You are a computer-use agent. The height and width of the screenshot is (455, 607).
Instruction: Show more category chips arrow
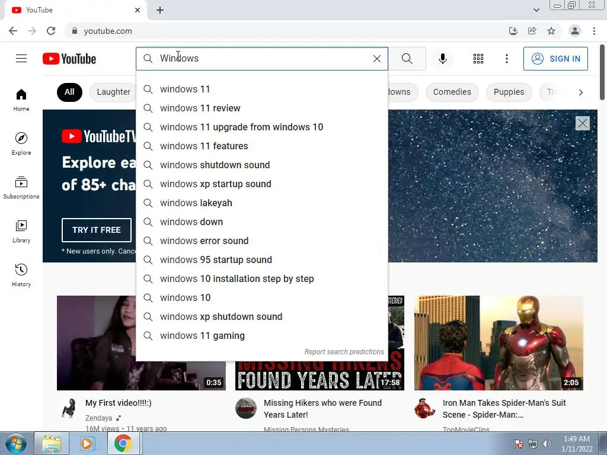point(580,92)
